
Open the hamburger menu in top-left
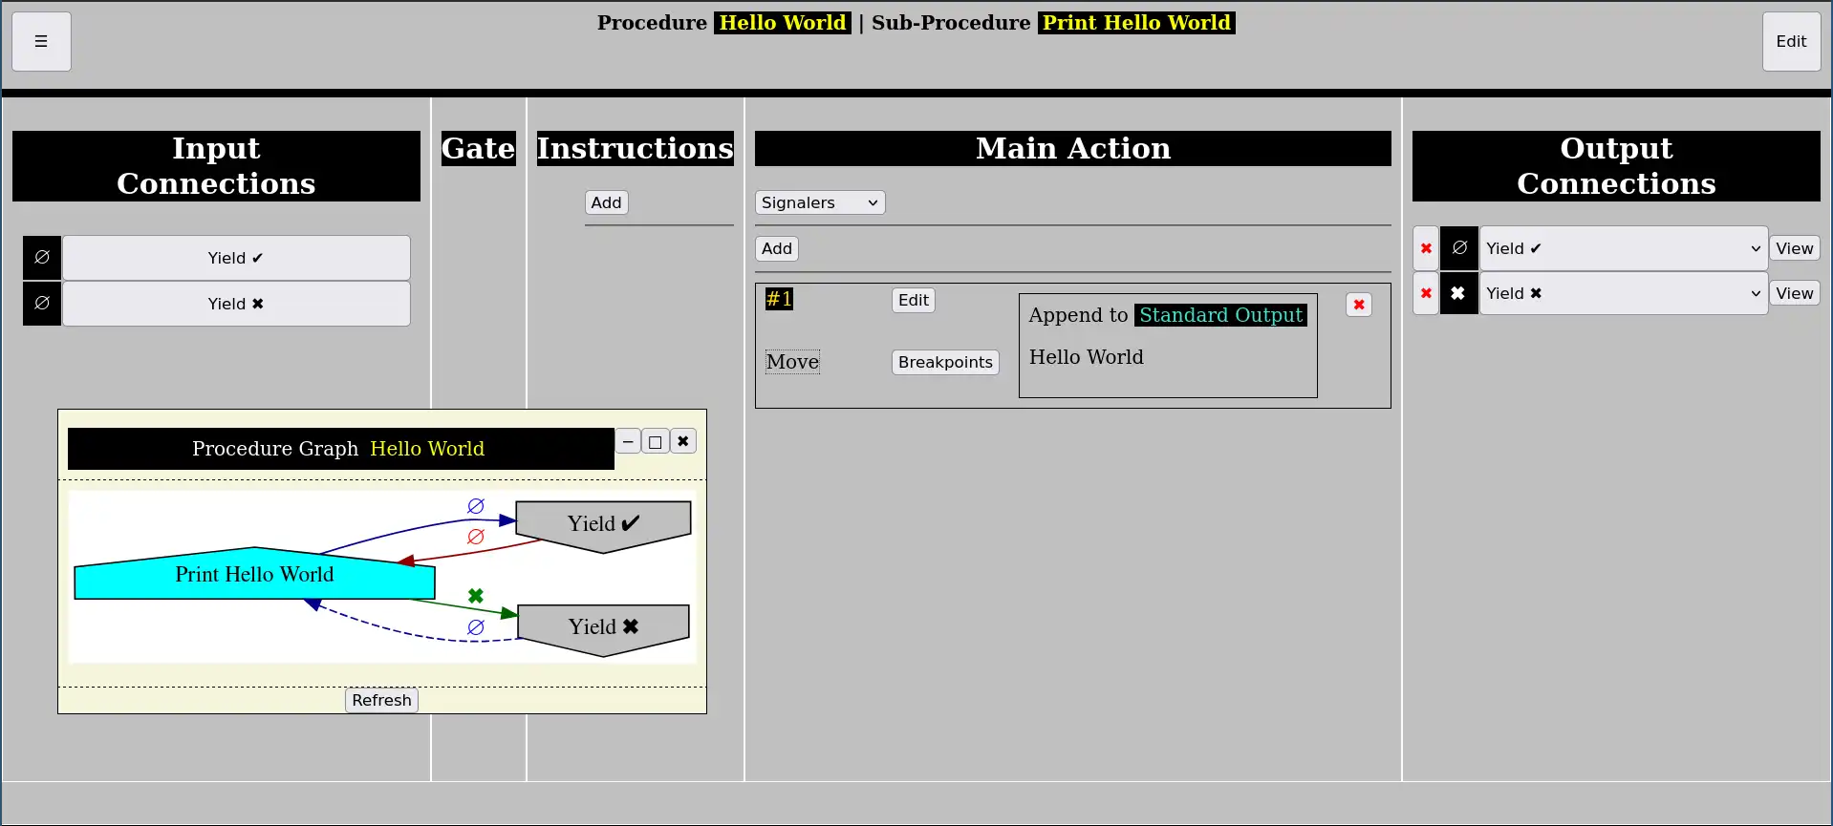point(41,41)
